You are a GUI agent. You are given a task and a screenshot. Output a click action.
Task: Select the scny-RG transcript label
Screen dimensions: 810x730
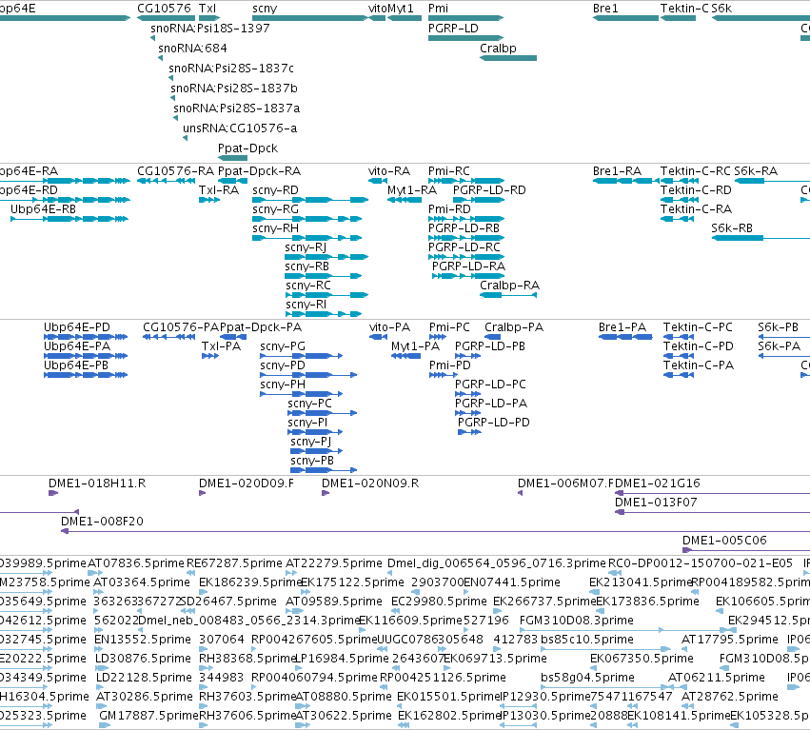point(275,209)
